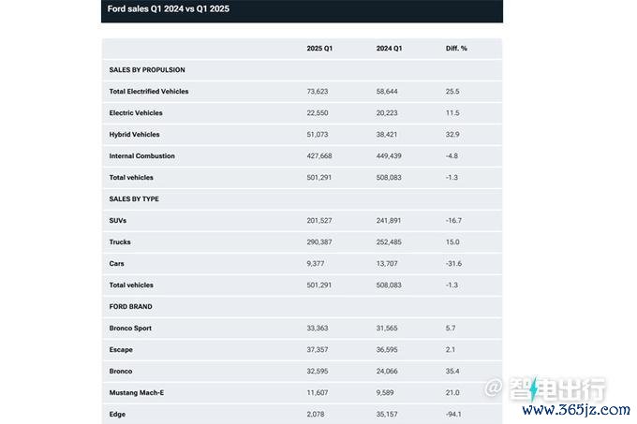
Task: Click the value 9,589
Action: (385, 392)
